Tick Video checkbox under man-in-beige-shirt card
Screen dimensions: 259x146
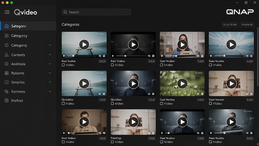pos(63,142)
